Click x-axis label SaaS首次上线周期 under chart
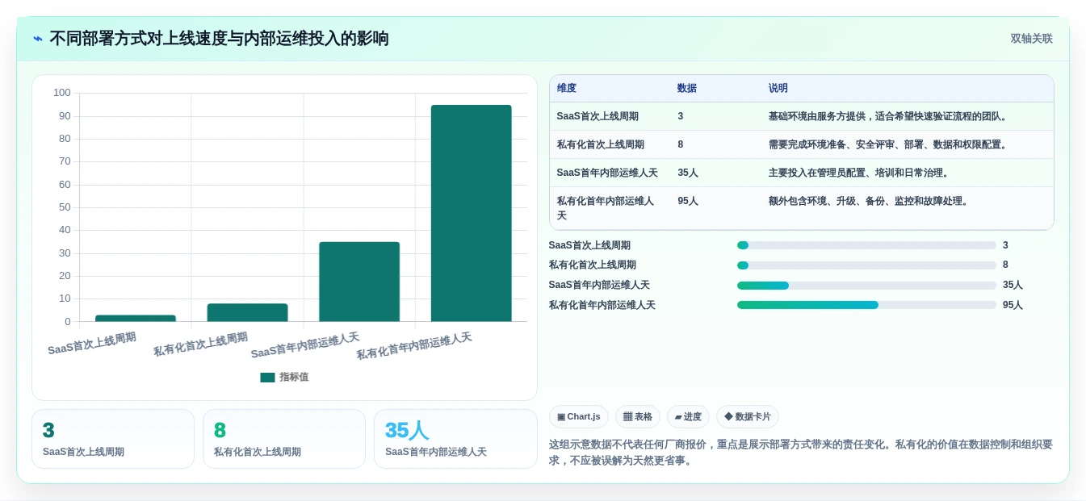The width and height of the screenshot is (1086, 501). tap(92, 344)
